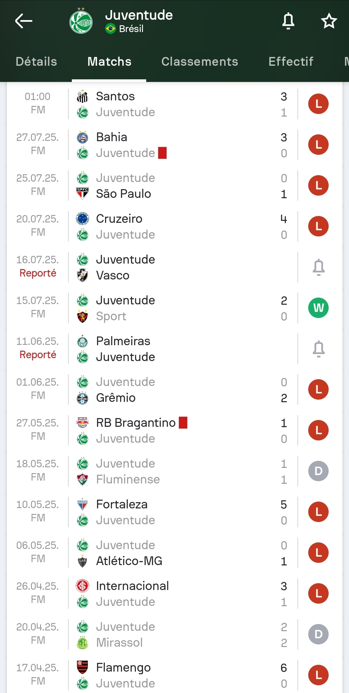The width and height of the screenshot is (349, 693).
Task: Tap the red L badge for Grêmio match
Action: click(318, 389)
